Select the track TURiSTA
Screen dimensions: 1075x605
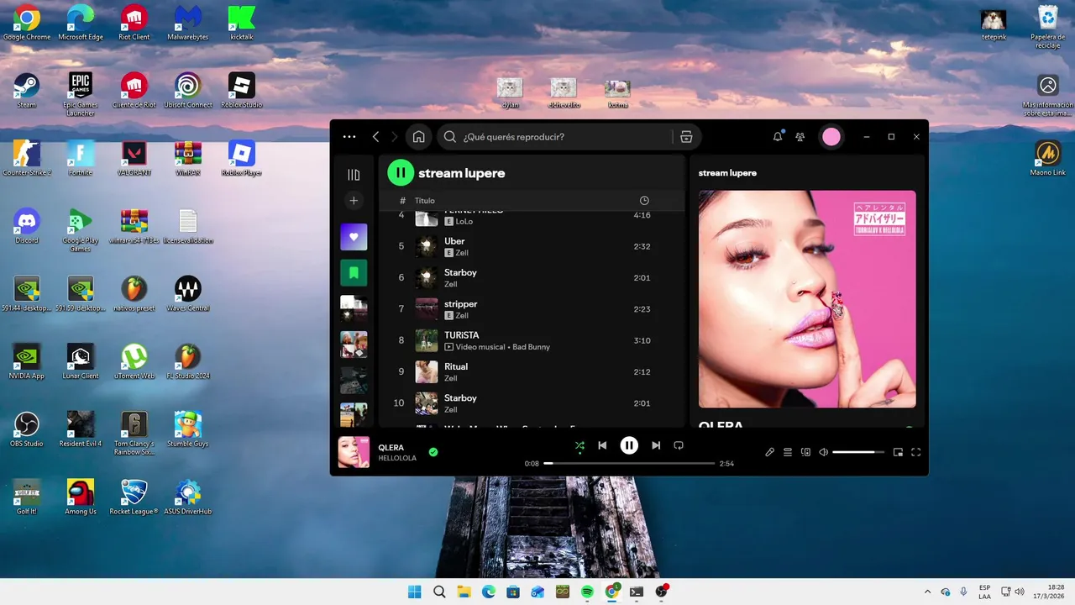click(x=532, y=340)
